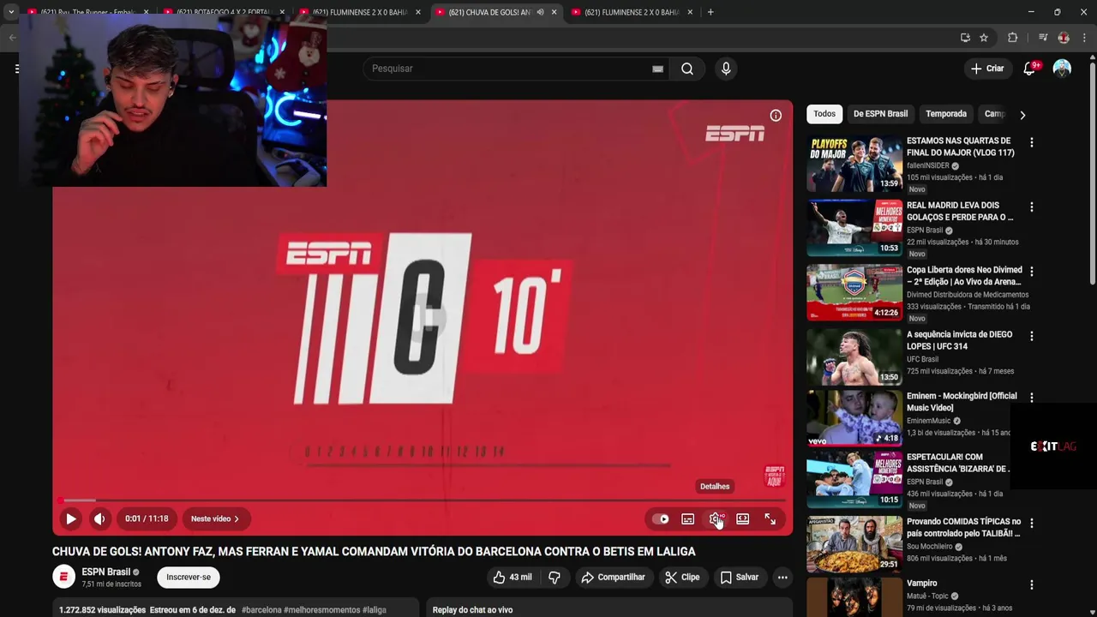Seek along the red video progress bar

click(x=423, y=500)
